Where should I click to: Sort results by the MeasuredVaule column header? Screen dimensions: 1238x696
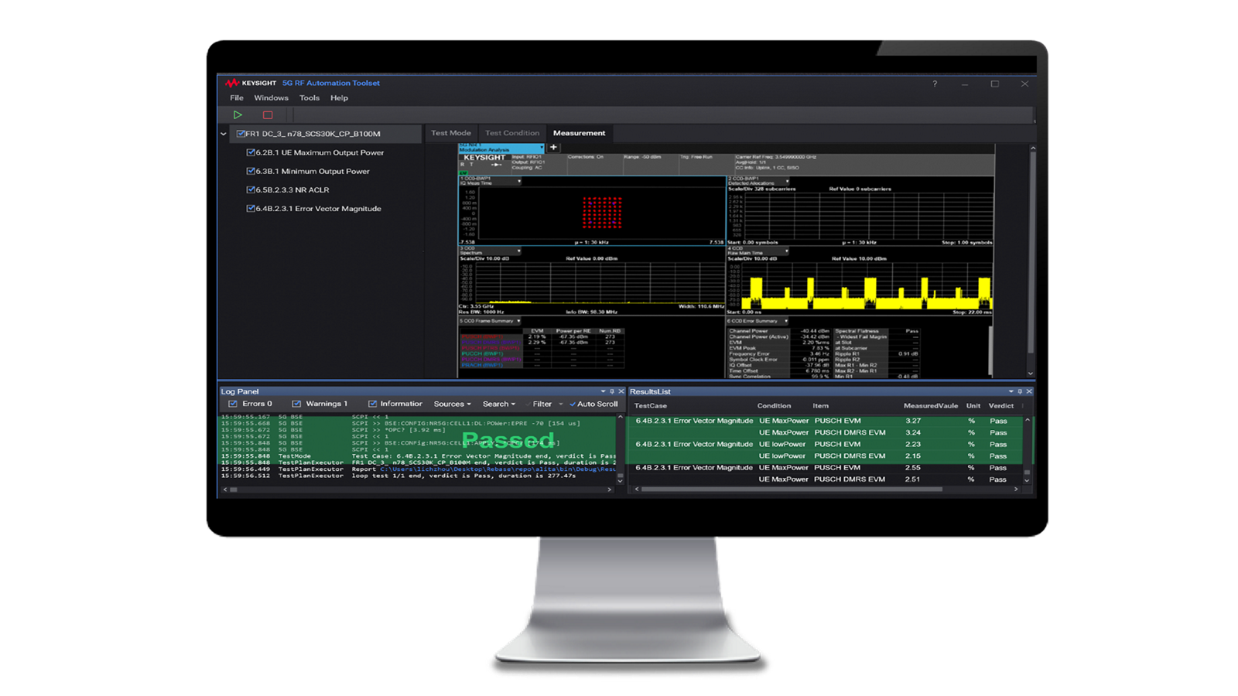coord(931,405)
